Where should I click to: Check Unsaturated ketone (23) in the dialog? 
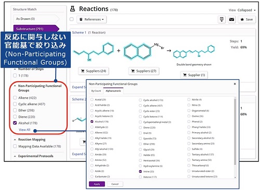189,176
